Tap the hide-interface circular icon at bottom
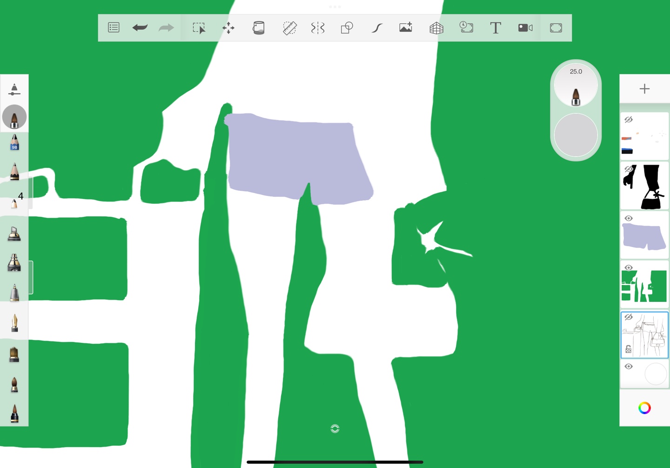 click(x=335, y=428)
